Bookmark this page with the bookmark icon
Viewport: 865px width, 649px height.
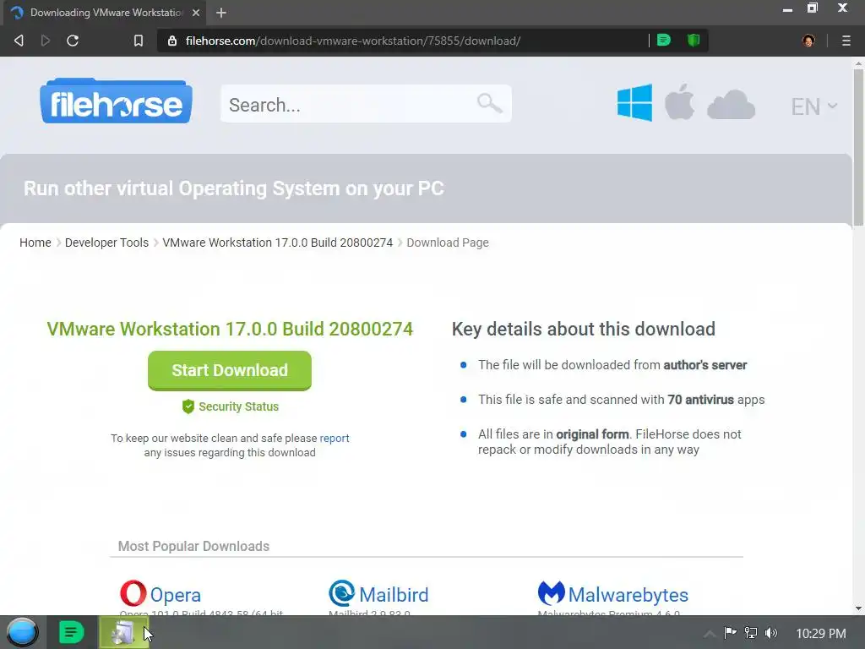point(139,41)
